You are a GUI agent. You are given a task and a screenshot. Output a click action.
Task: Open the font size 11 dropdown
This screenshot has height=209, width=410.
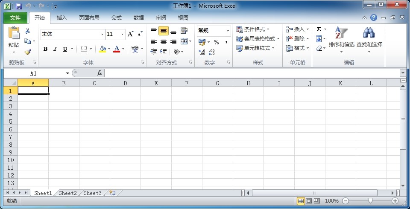click(x=122, y=34)
